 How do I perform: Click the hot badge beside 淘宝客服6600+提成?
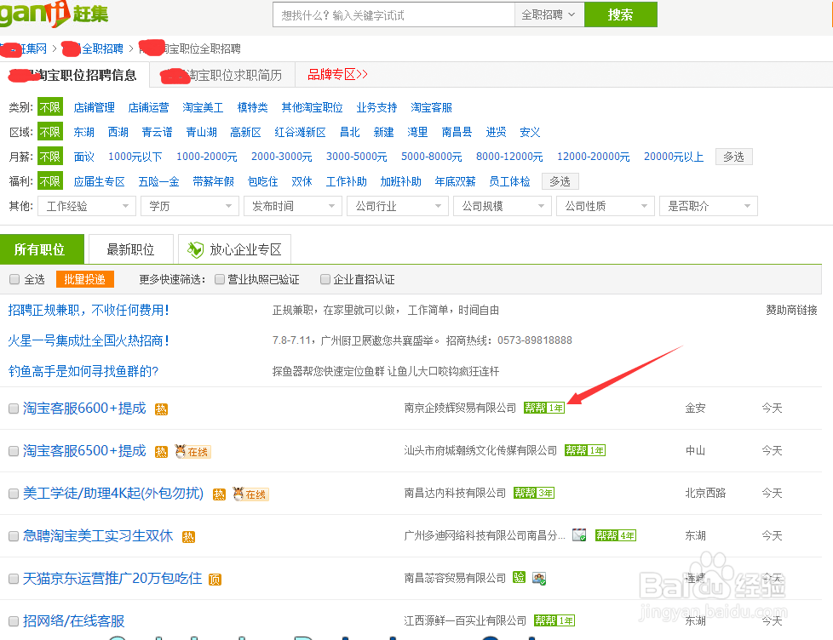[x=161, y=409]
